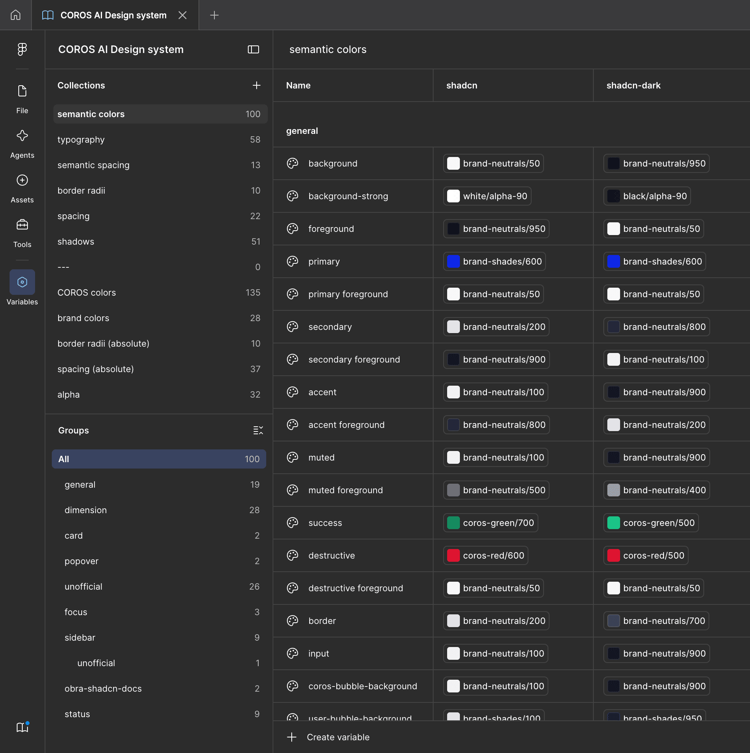Select the brand colors collection
This screenshot has width=750, height=753.
click(160, 318)
